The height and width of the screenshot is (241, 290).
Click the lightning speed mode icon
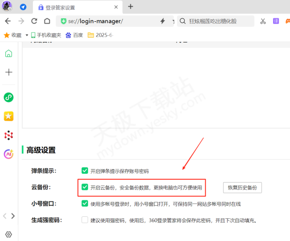pyautogui.click(x=162, y=21)
